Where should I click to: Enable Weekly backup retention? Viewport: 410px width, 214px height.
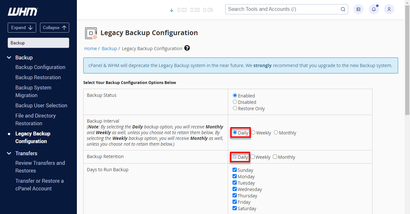click(252, 157)
